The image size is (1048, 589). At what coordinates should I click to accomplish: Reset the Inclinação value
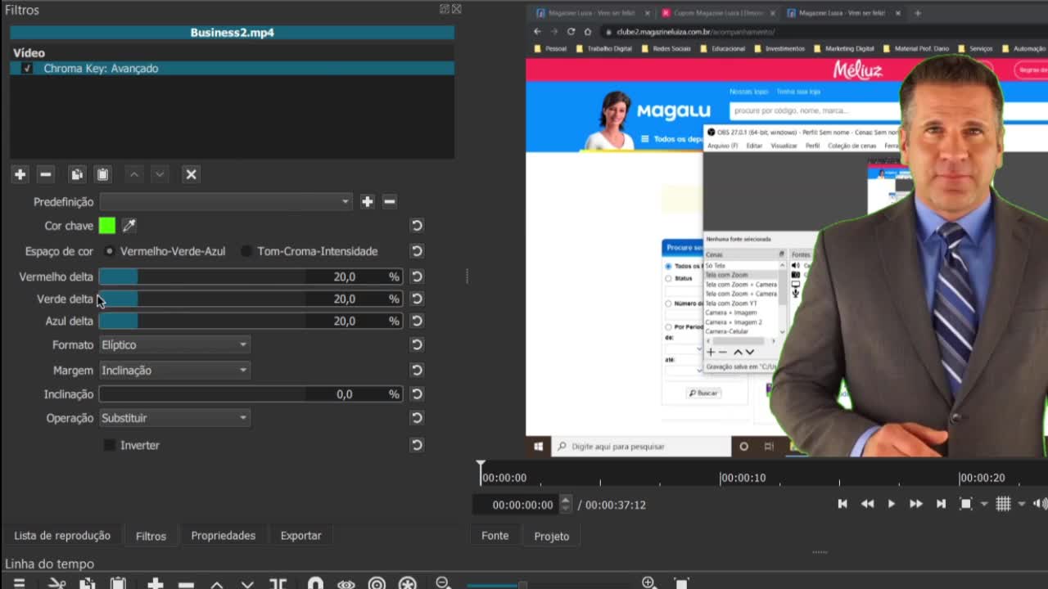[x=417, y=393]
